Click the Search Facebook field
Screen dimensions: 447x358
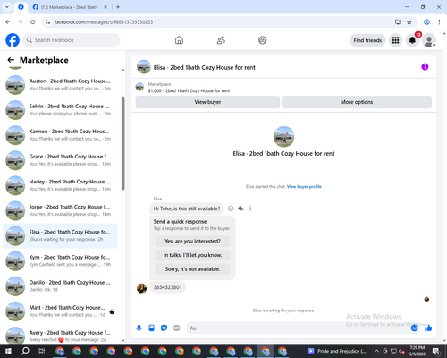tap(72, 40)
